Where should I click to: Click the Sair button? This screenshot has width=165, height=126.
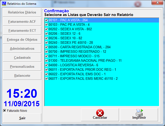coord(22,118)
